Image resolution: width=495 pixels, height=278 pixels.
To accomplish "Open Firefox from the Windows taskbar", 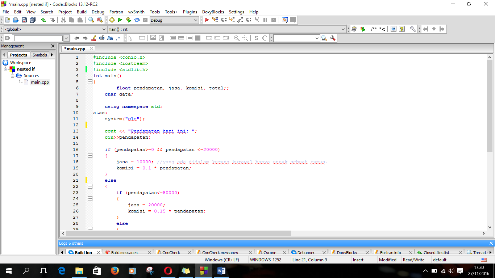I will tap(115, 270).
